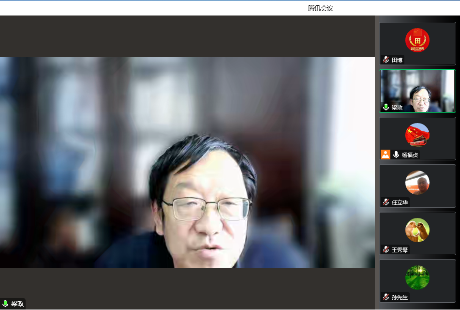Click the muted microphone icon beside 任立华
Screen dimensions: 460x310
pos(386,202)
